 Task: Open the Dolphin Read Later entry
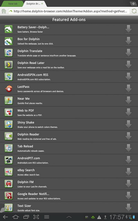tap(69, 65)
